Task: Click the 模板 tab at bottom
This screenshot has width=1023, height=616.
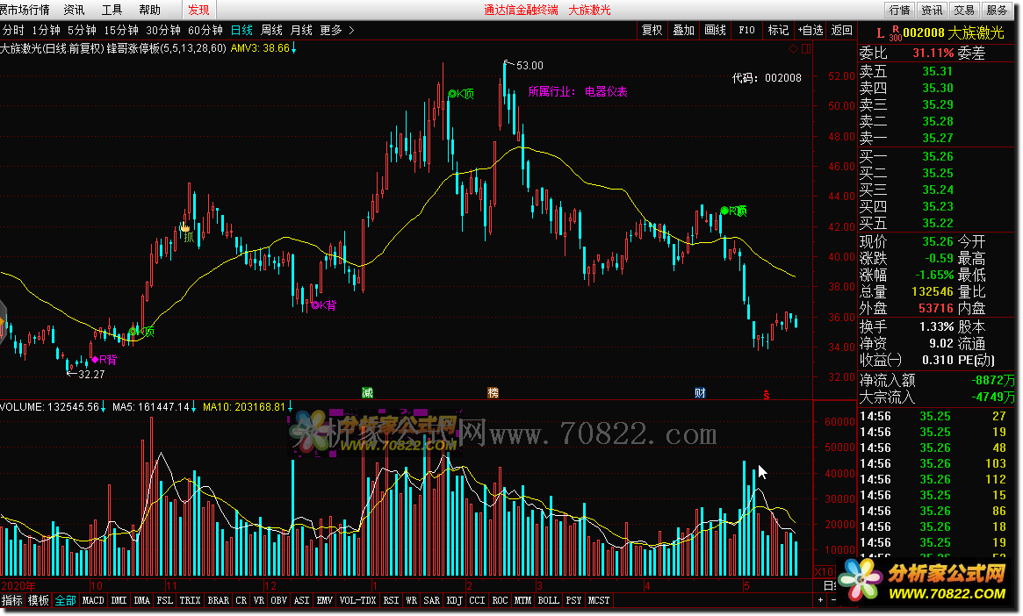Action: pos(39,600)
